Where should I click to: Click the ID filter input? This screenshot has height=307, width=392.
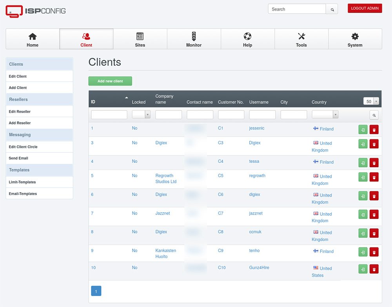tap(109, 115)
